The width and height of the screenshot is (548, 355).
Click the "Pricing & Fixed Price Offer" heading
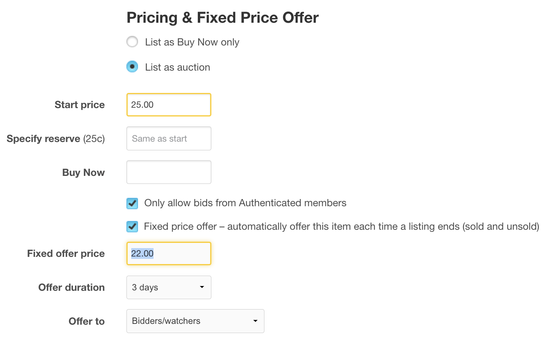pos(223,18)
